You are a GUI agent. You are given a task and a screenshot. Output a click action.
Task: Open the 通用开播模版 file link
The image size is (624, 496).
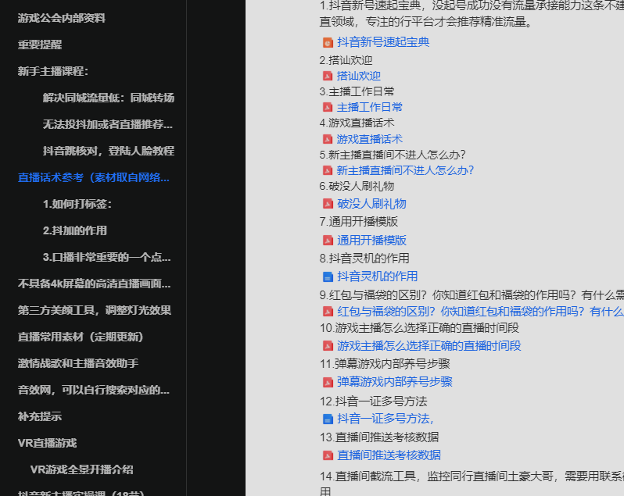click(x=371, y=241)
